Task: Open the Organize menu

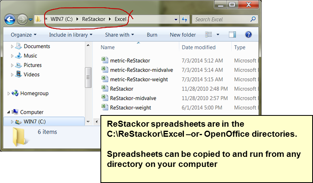Action: (x=23, y=35)
